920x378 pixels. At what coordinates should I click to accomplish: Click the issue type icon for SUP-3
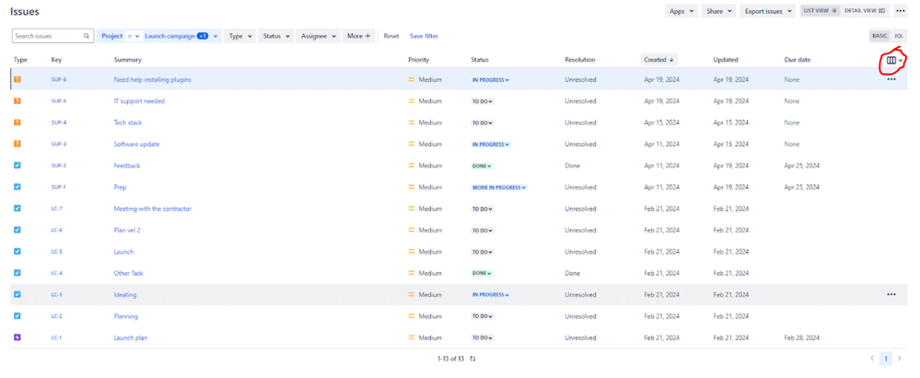(x=17, y=143)
